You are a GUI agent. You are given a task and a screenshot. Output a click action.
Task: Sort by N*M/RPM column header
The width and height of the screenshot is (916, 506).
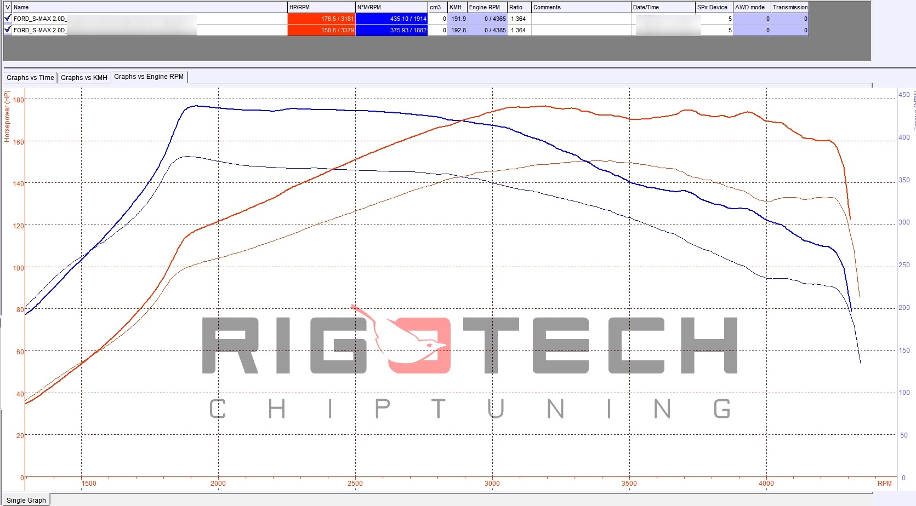point(391,7)
